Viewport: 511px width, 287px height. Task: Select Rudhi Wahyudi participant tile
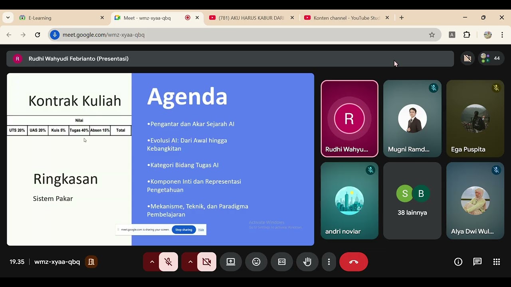click(x=349, y=118)
